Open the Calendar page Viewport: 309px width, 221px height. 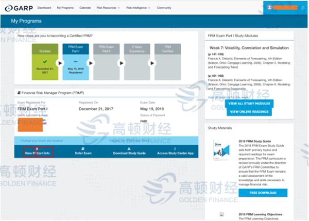coord(85,8)
